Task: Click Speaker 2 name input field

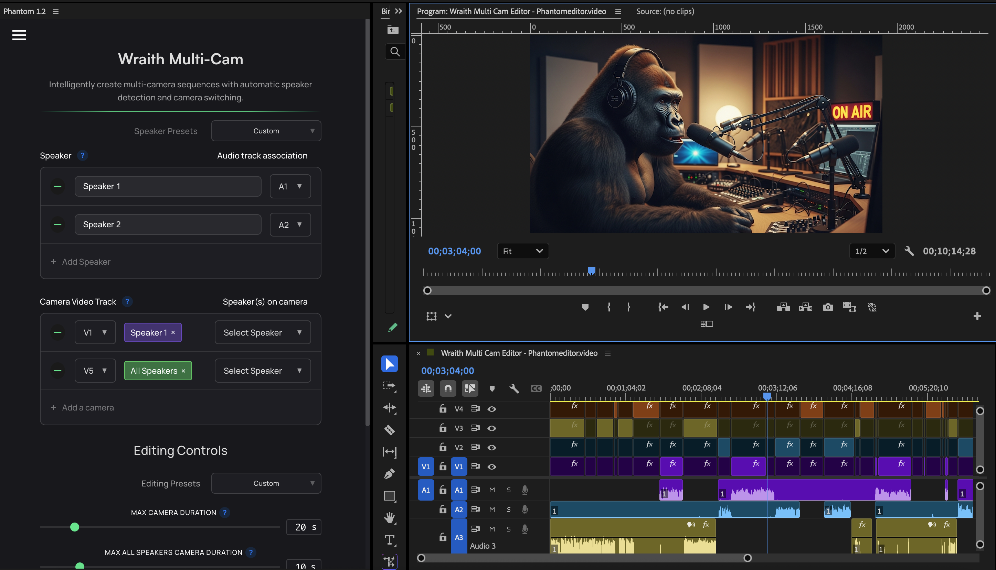Action: 168,224
